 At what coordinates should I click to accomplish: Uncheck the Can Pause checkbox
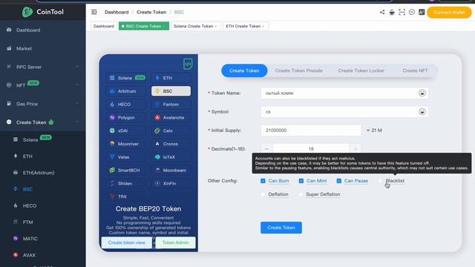click(339, 181)
